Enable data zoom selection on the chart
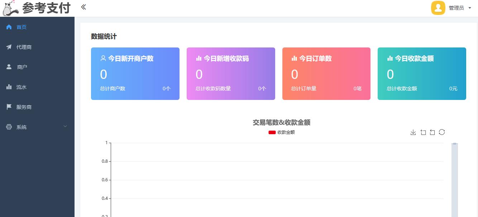This screenshot has width=478, height=217. 423,132
